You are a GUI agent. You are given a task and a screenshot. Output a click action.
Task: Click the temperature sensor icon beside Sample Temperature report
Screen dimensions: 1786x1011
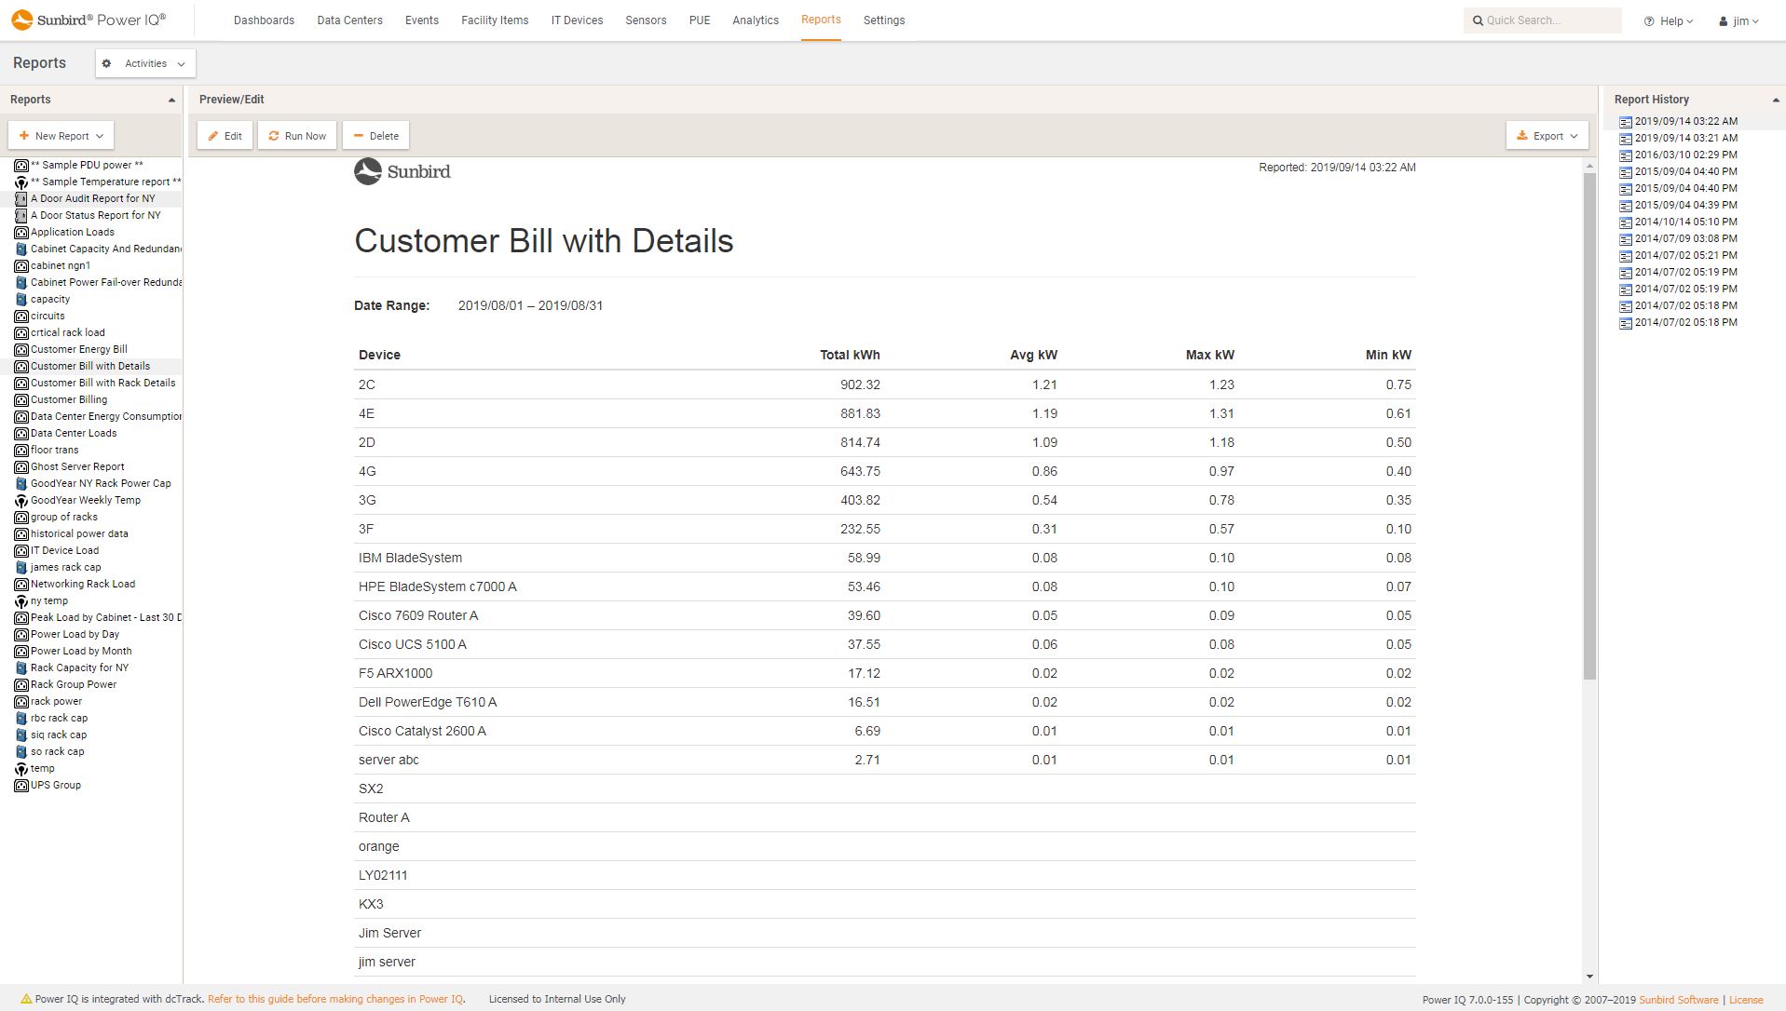(22, 182)
